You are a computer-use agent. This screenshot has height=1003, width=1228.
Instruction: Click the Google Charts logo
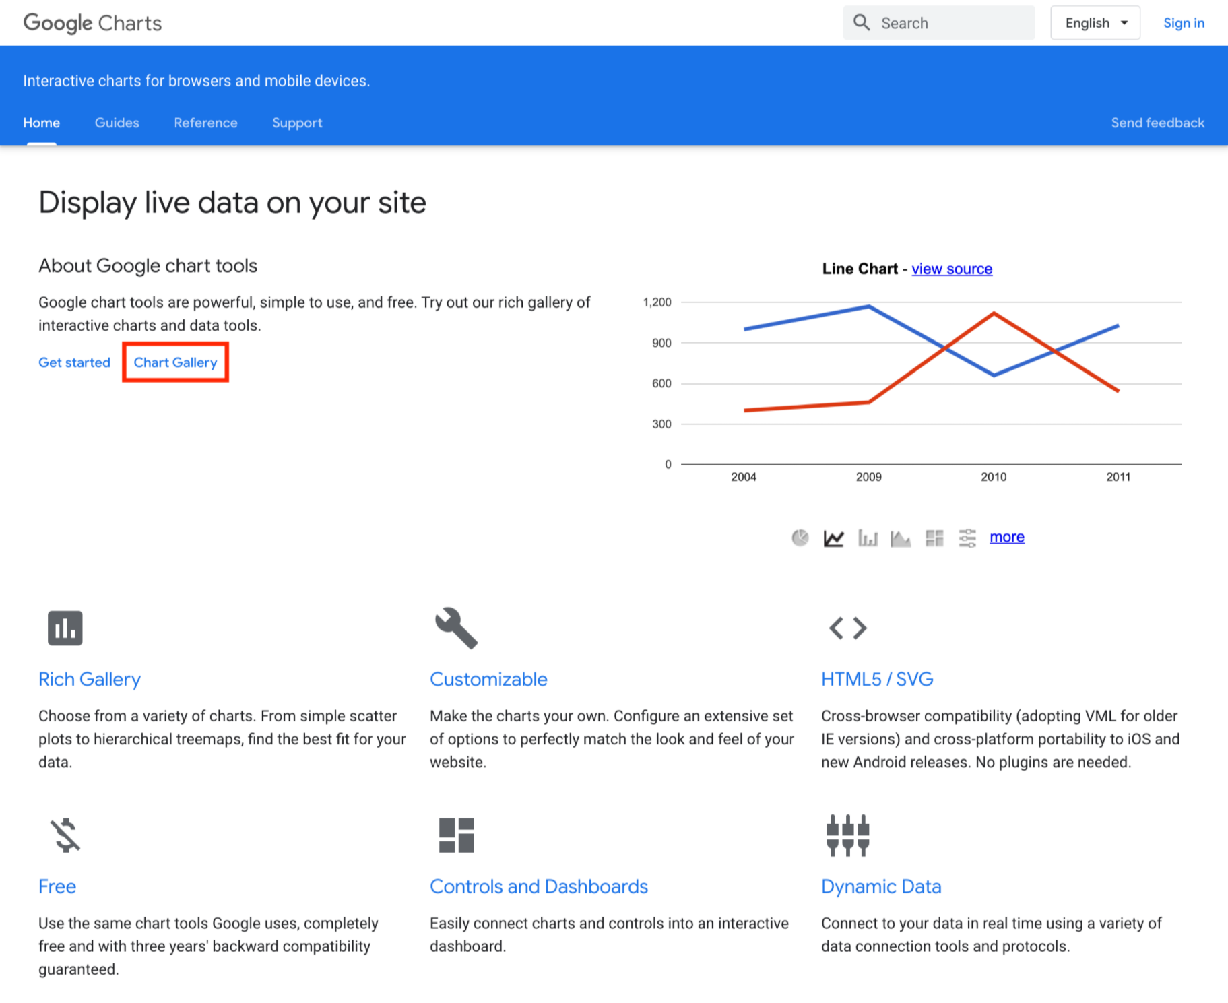pos(92,23)
